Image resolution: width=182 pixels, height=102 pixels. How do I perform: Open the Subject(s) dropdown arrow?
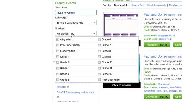(x=94, y=23)
